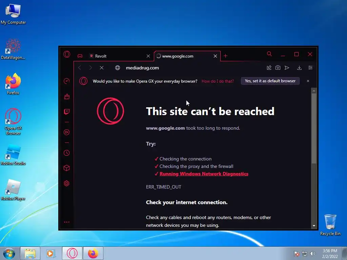Viewport: 347px width, 260px height.
Task: Take a snapshot with the camera icon
Action: pyautogui.click(x=278, y=68)
